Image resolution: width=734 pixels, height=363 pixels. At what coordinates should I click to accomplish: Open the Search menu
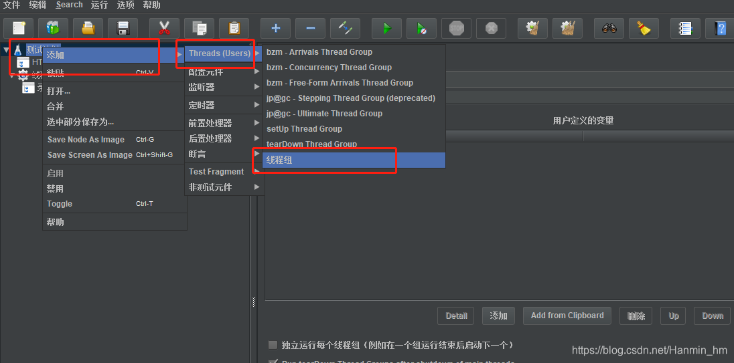(69, 5)
